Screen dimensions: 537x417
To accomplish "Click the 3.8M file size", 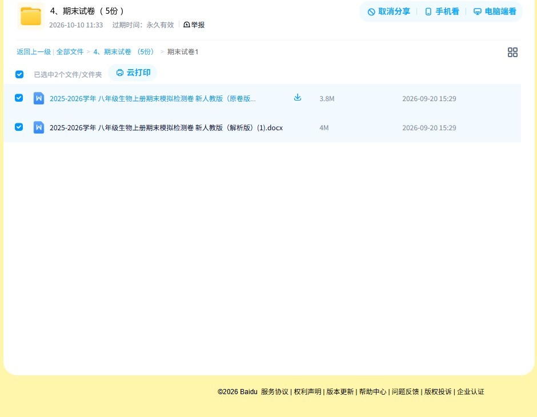I will point(327,99).
